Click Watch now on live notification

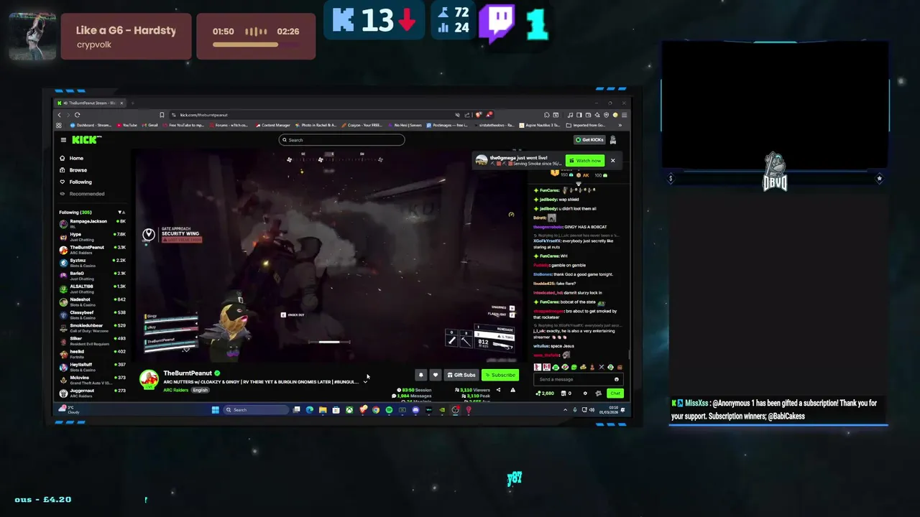coord(585,160)
